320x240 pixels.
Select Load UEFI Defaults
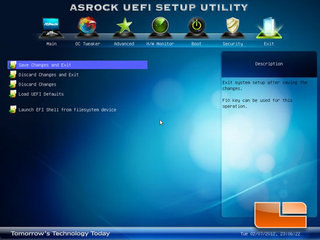pos(41,94)
